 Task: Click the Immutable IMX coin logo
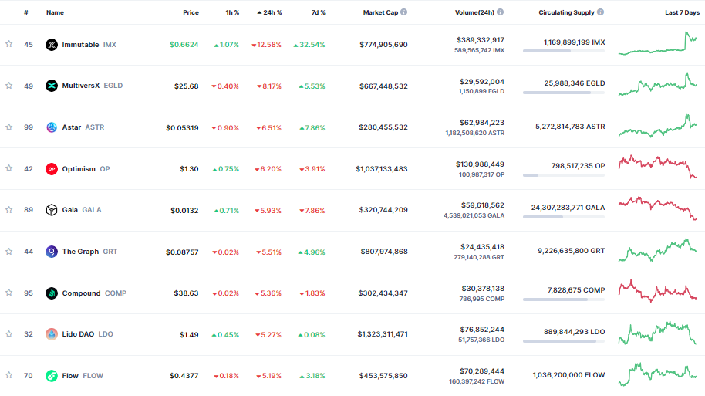click(52, 45)
